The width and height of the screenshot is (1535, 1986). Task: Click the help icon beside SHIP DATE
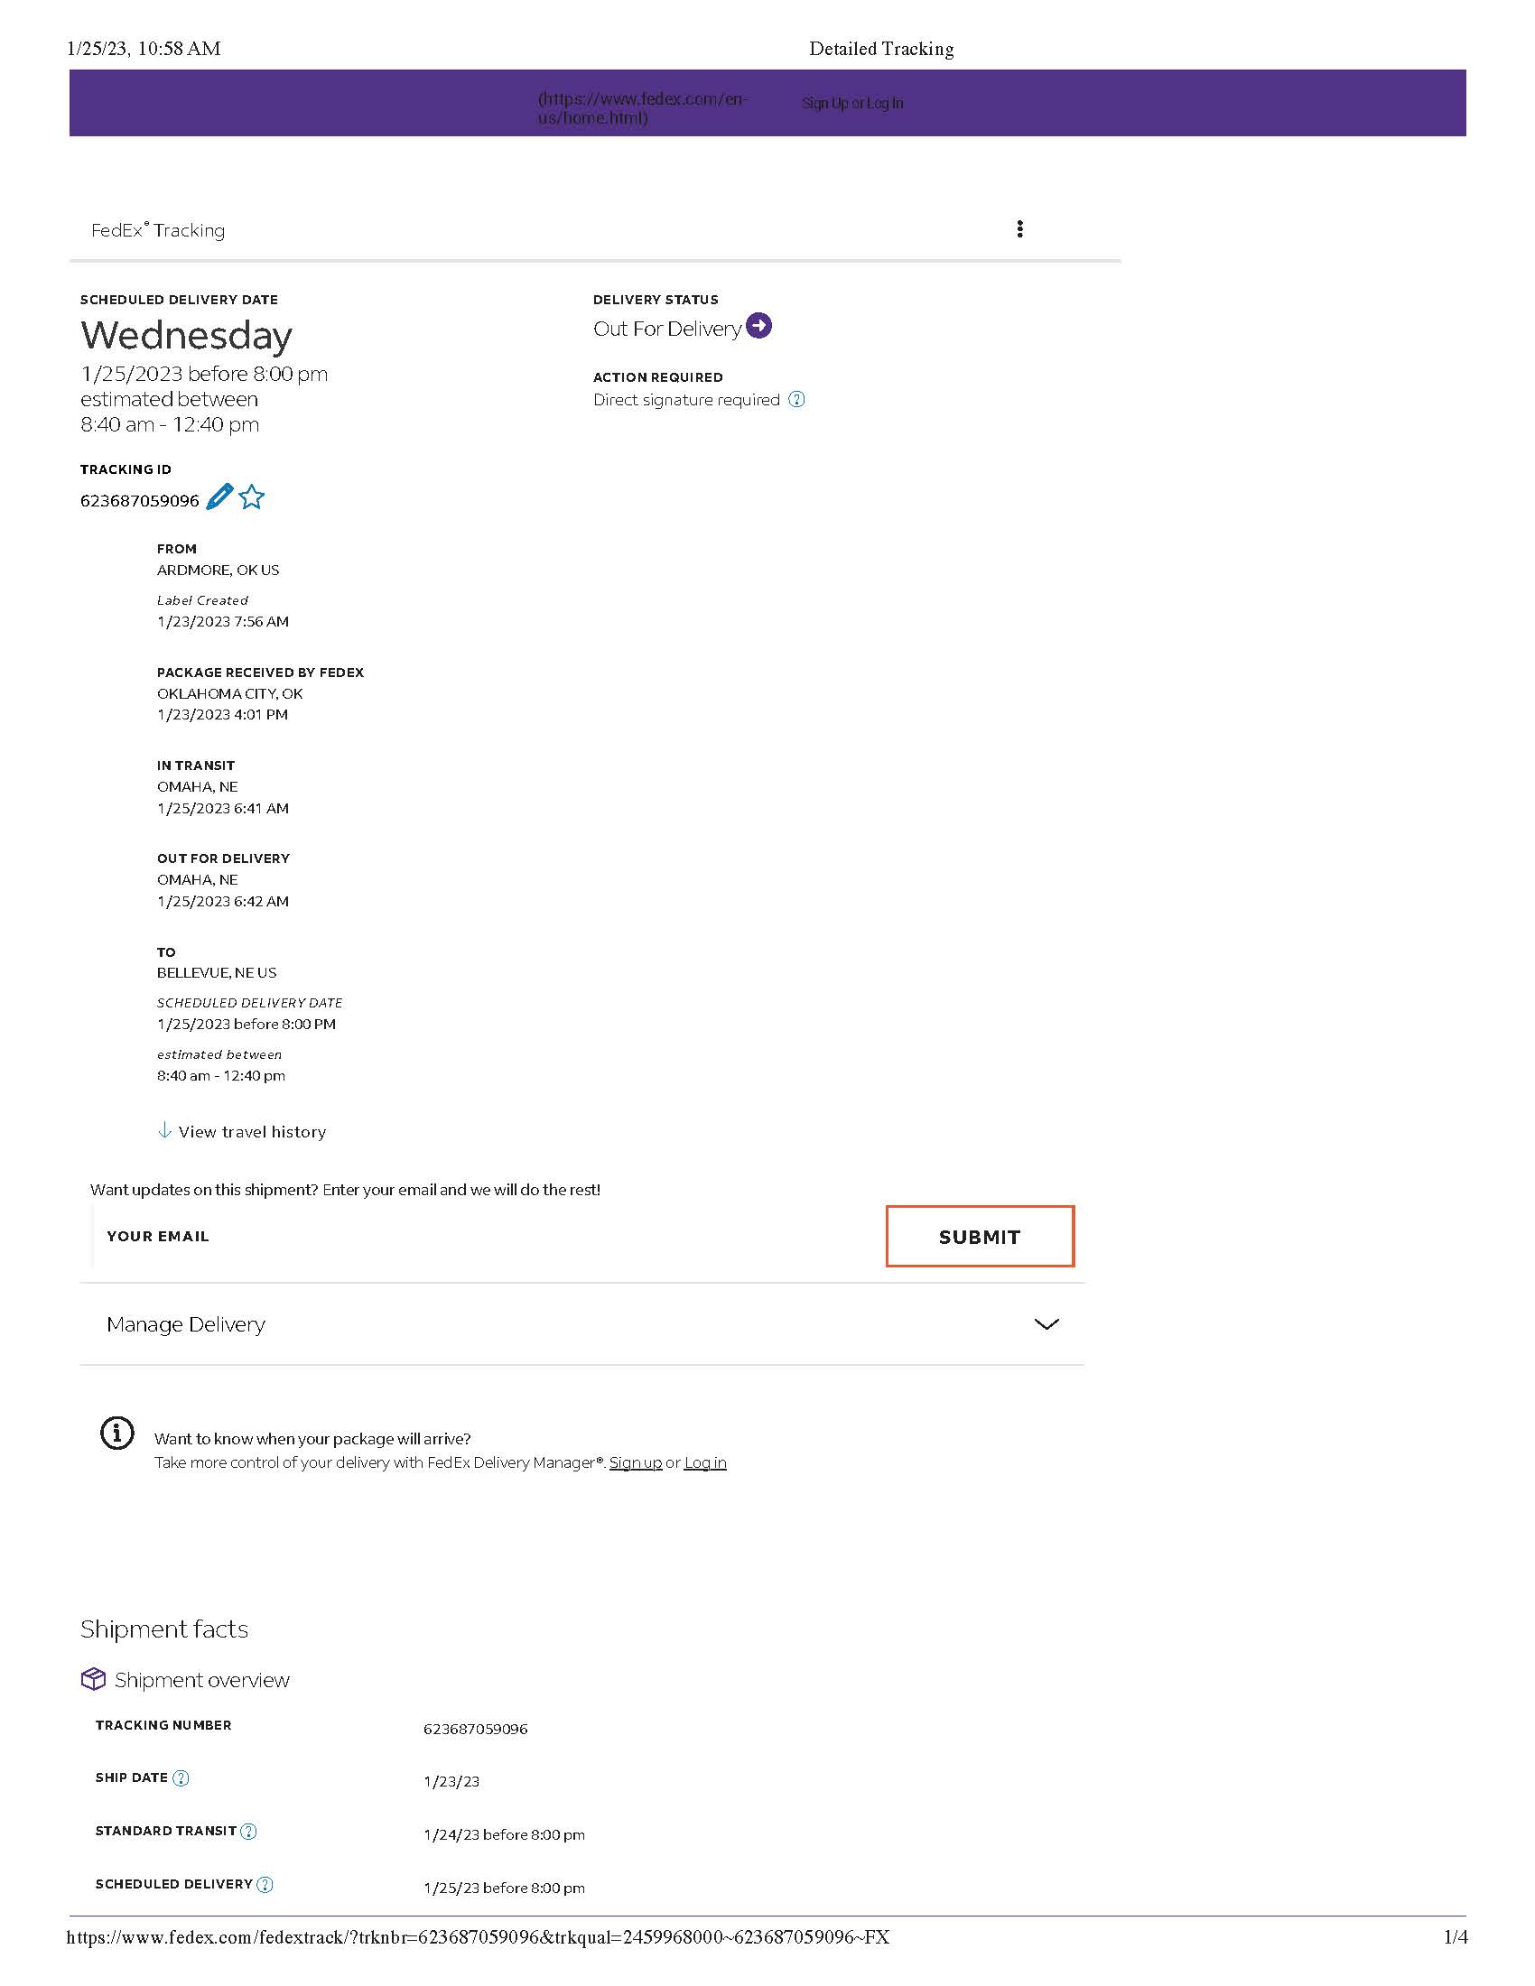pos(181,1777)
